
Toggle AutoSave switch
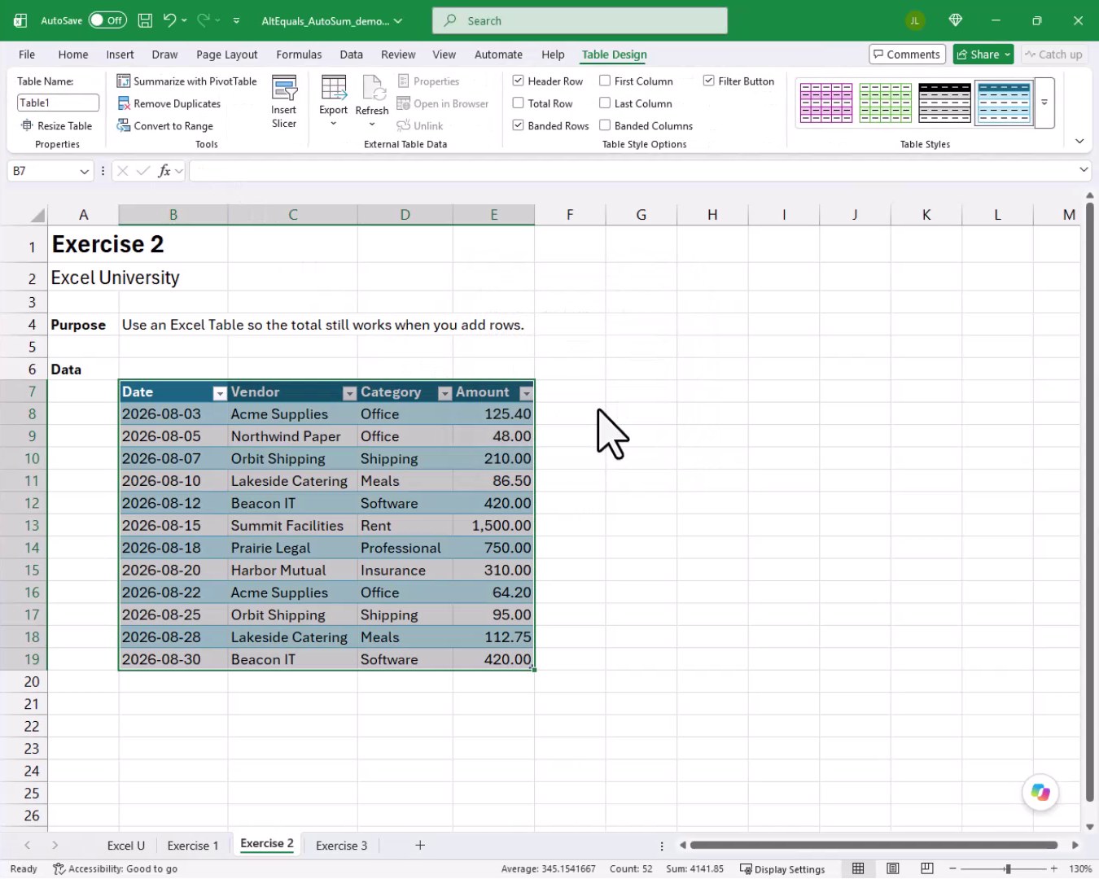(x=107, y=20)
